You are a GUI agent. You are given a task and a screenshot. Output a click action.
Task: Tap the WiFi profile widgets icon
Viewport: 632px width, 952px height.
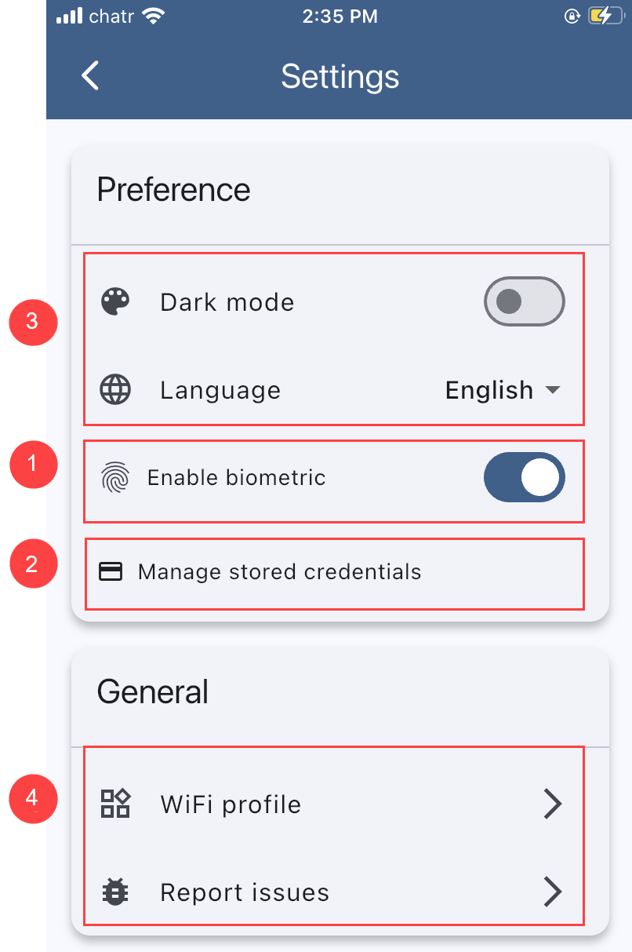coord(116,804)
